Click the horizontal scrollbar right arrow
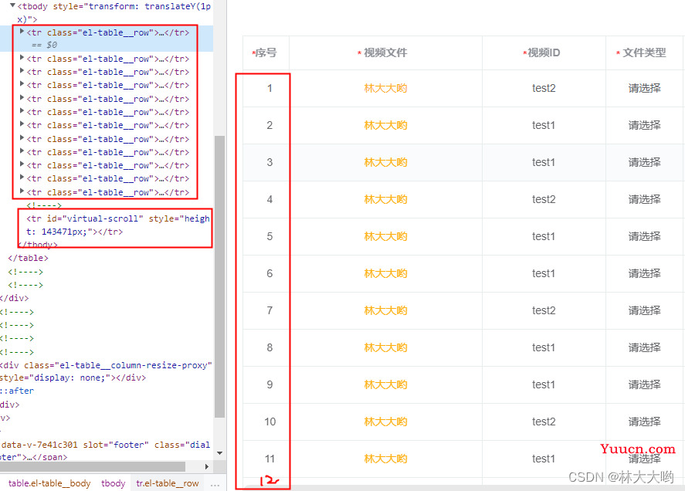 pyautogui.click(x=207, y=466)
